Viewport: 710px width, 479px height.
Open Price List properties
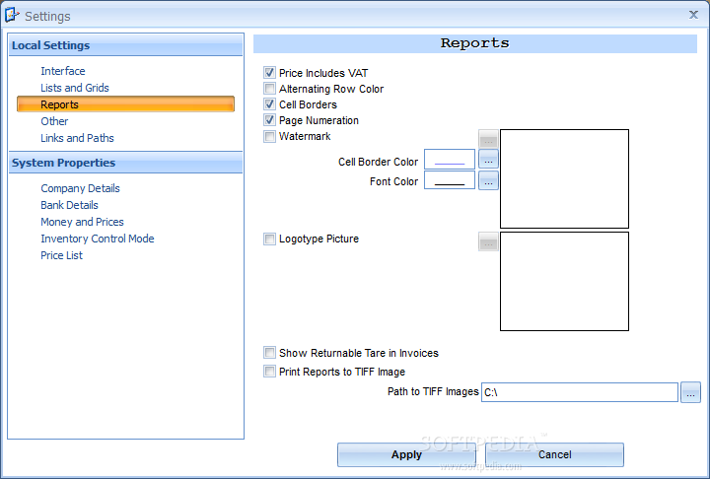[61, 255]
